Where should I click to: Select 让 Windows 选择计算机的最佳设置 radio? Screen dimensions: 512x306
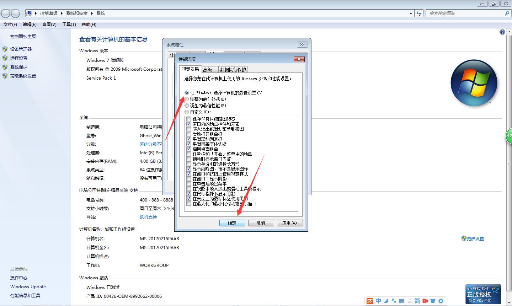coord(187,93)
